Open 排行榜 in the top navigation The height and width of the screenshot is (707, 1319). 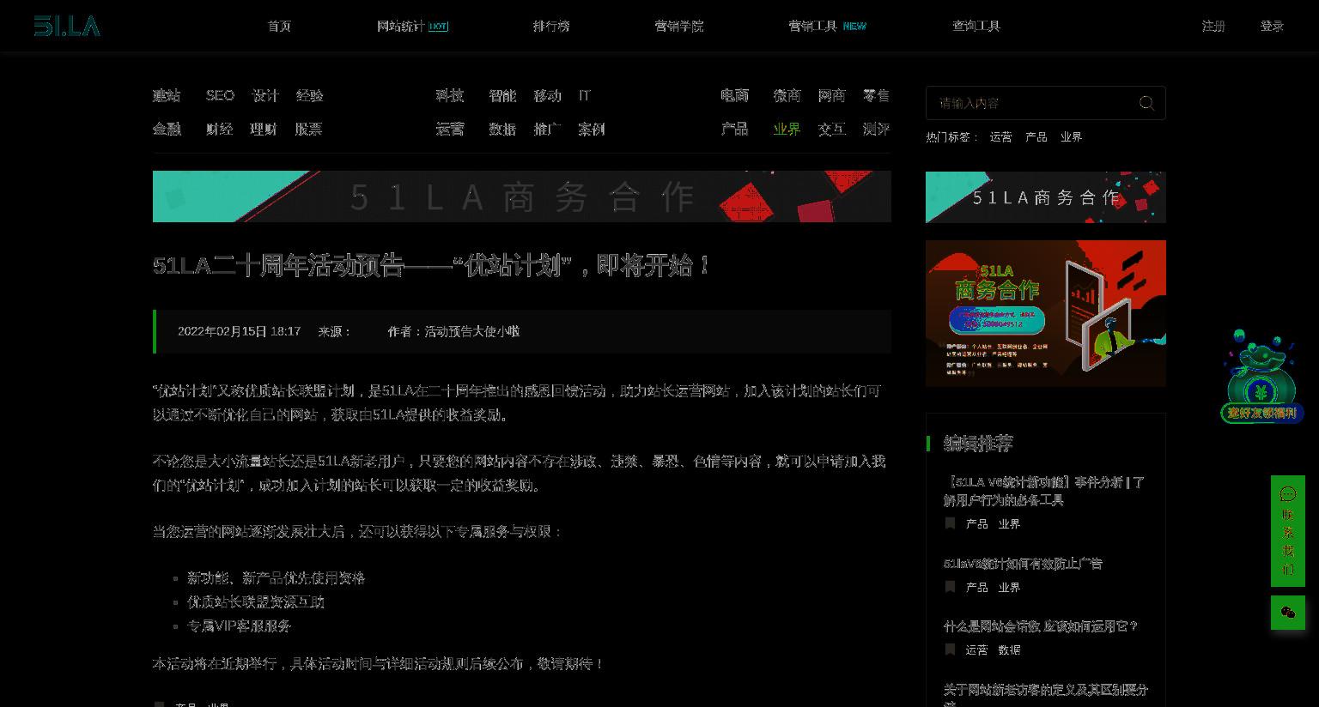(x=551, y=26)
